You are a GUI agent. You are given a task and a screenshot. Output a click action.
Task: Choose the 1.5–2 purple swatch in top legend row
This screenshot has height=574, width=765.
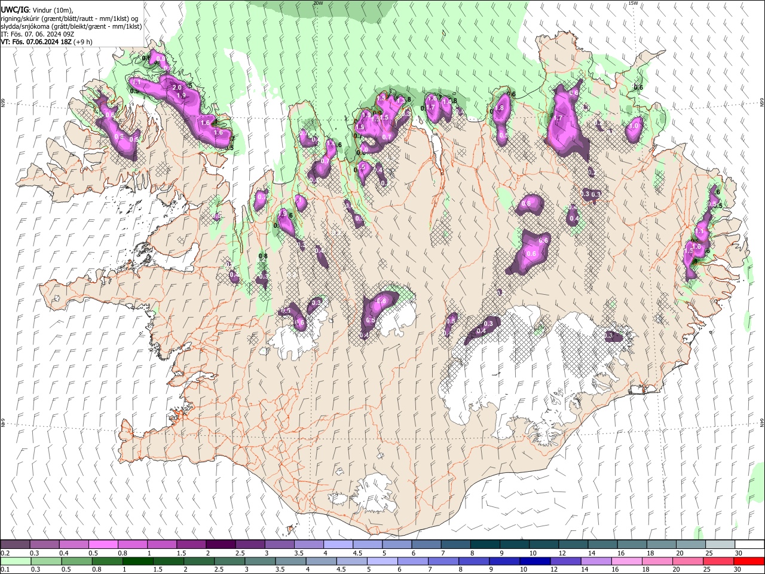pos(191,545)
